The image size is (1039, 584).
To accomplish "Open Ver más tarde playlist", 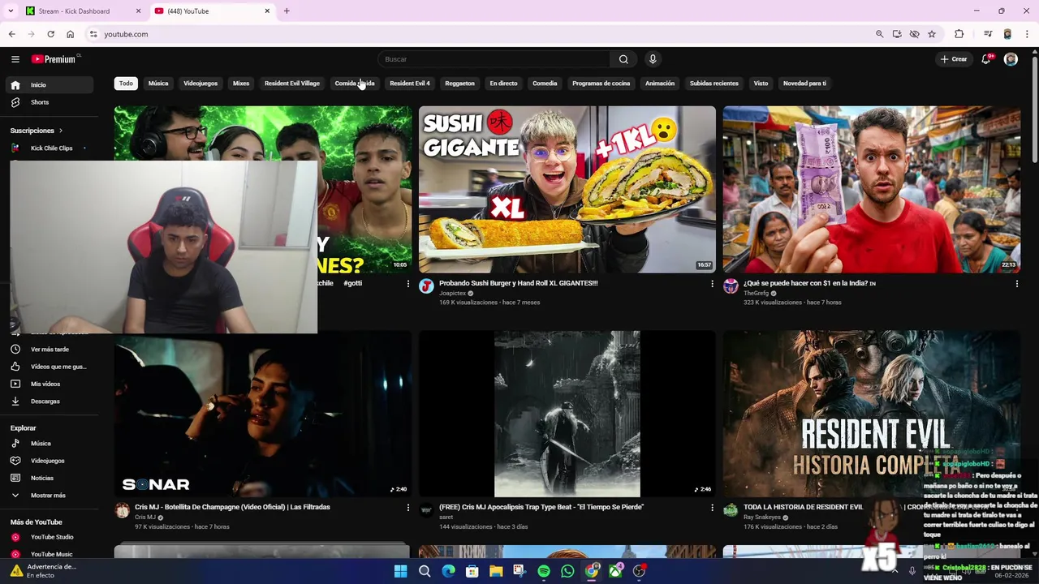I will tap(50, 350).
